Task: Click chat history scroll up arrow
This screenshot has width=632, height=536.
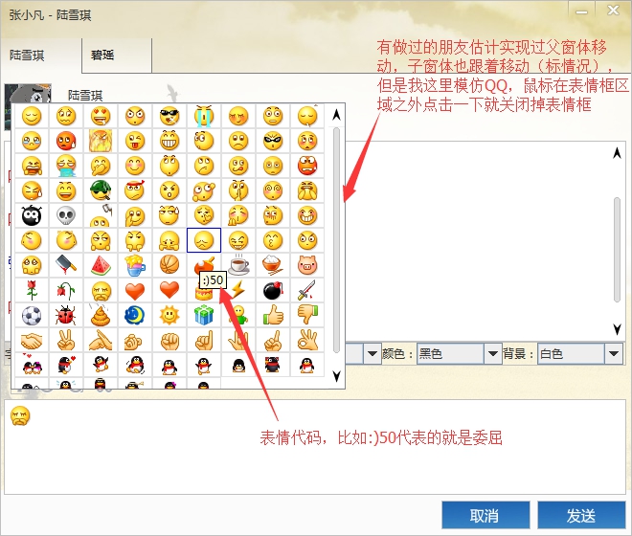Action: 617,153
